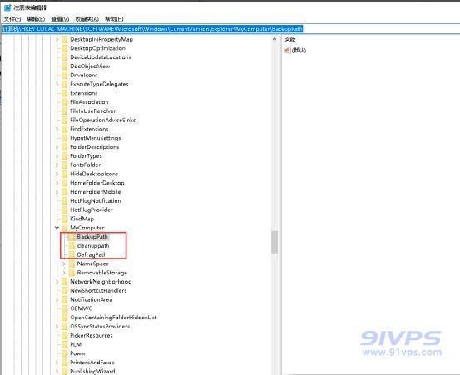Click the DefragPath folder icon
460x375 pixels.
coord(72,254)
